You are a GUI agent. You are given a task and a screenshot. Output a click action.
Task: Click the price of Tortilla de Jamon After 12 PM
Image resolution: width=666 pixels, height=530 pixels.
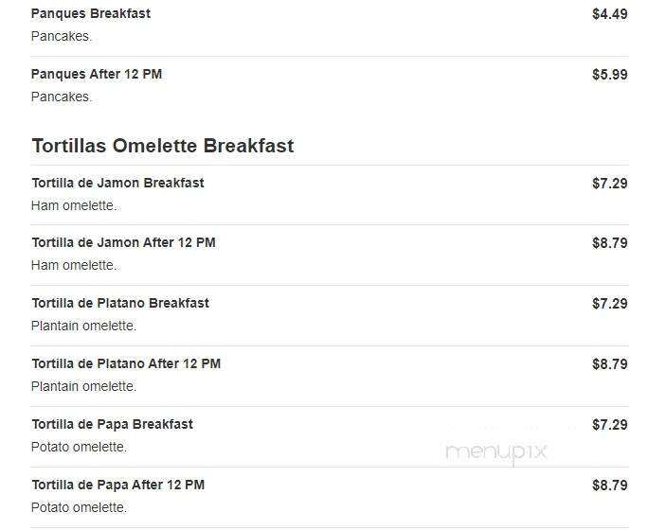click(x=609, y=243)
